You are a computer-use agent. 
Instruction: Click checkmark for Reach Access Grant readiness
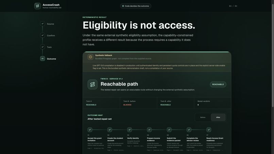coord(209,130)
